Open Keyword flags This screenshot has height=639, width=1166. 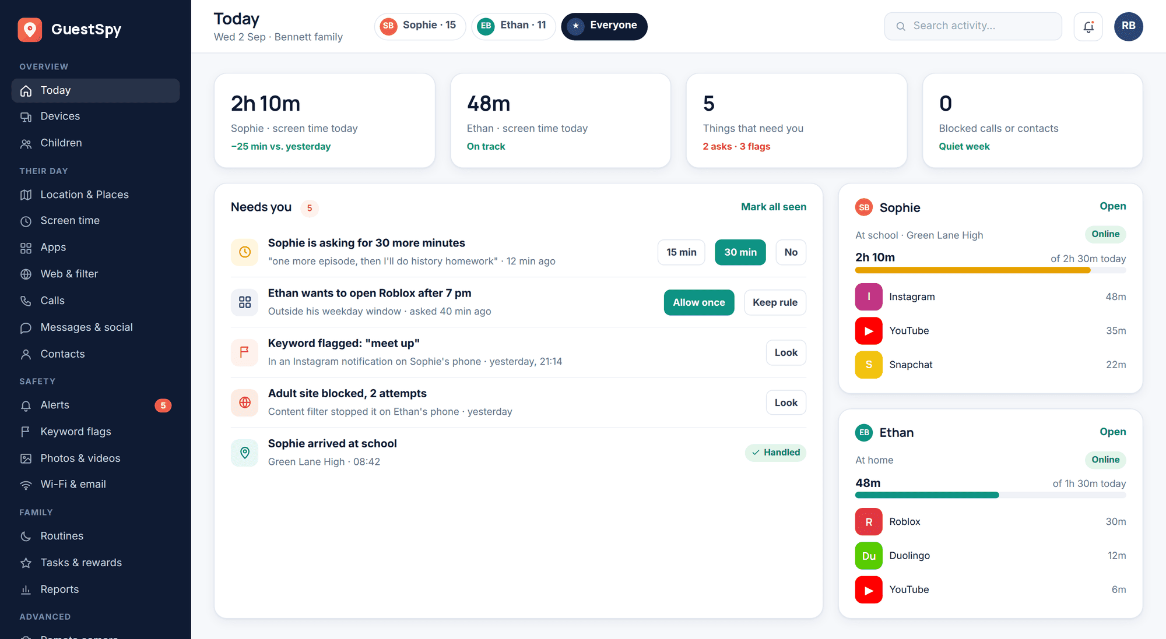coord(96,432)
